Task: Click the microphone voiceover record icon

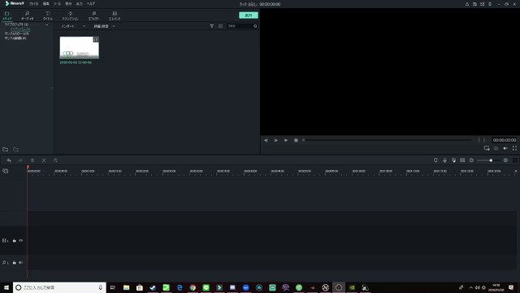Action: pos(444,160)
